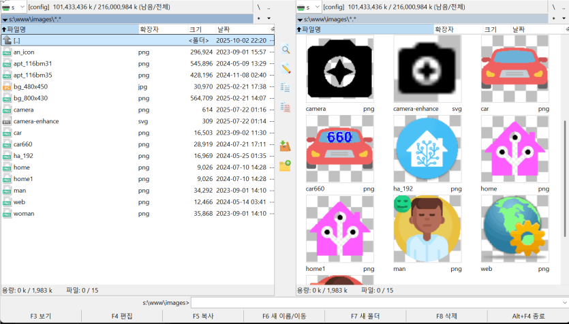Click the New folder icon with plus
The height and width of the screenshot is (324, 569).
point(286,165)
